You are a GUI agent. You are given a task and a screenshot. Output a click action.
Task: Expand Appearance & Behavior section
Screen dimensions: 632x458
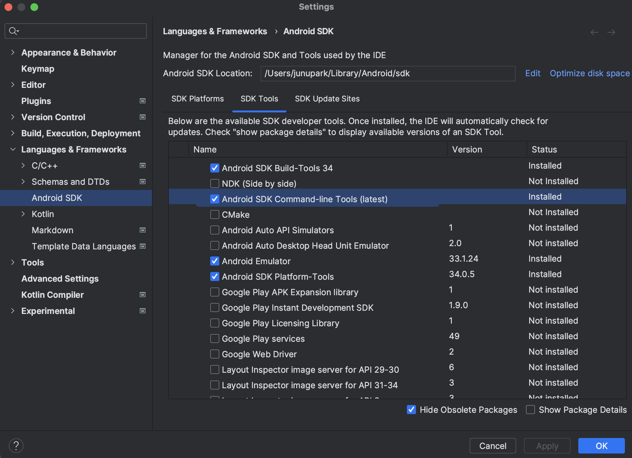click(x=13, y=53)
